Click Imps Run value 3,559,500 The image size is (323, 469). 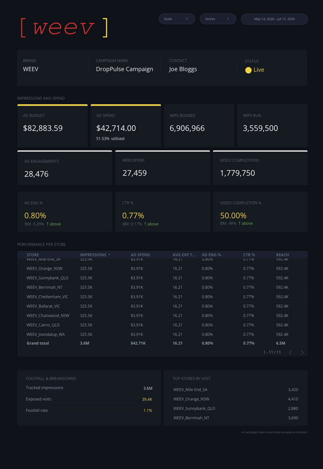click(x=260, y=128)
